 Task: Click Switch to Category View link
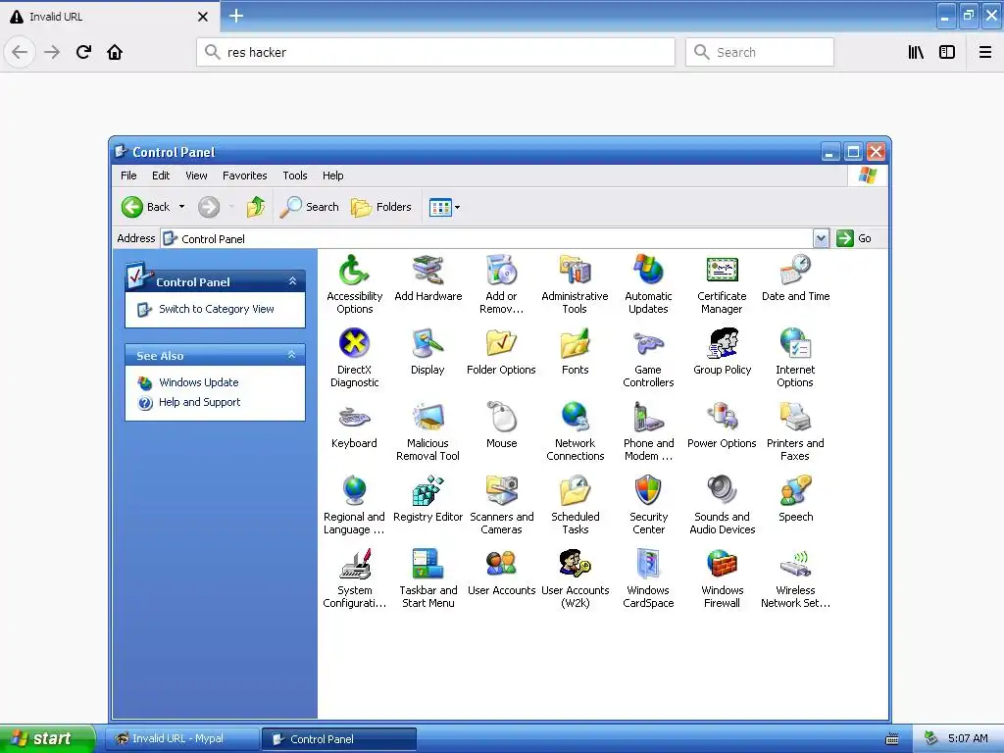[x=217, y=309]
